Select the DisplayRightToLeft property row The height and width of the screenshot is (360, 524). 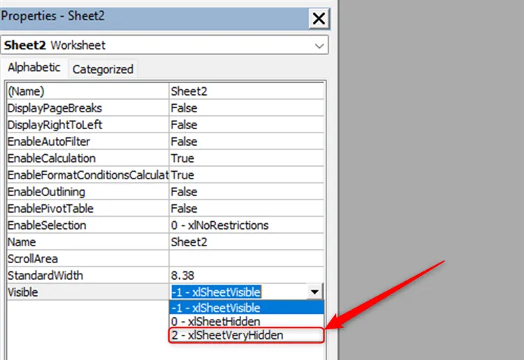166,124
